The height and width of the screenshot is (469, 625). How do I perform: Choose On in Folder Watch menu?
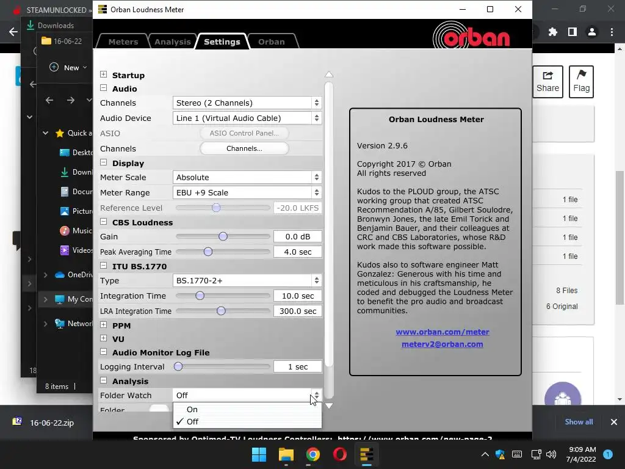tap(247, 409)
